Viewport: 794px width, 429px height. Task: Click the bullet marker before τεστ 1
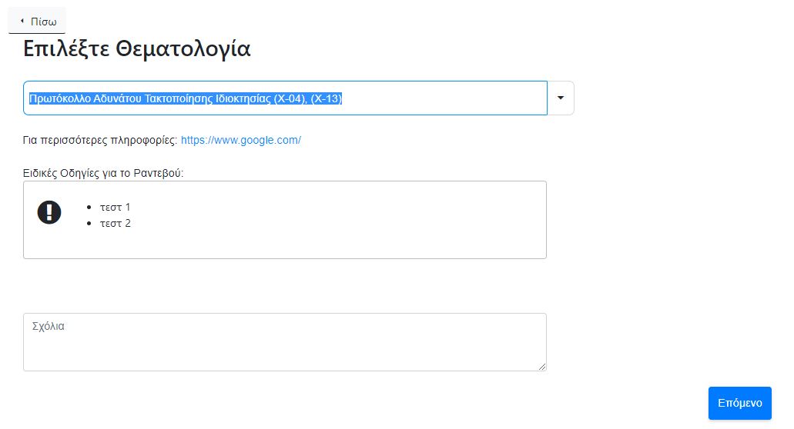tap(89, 207)
